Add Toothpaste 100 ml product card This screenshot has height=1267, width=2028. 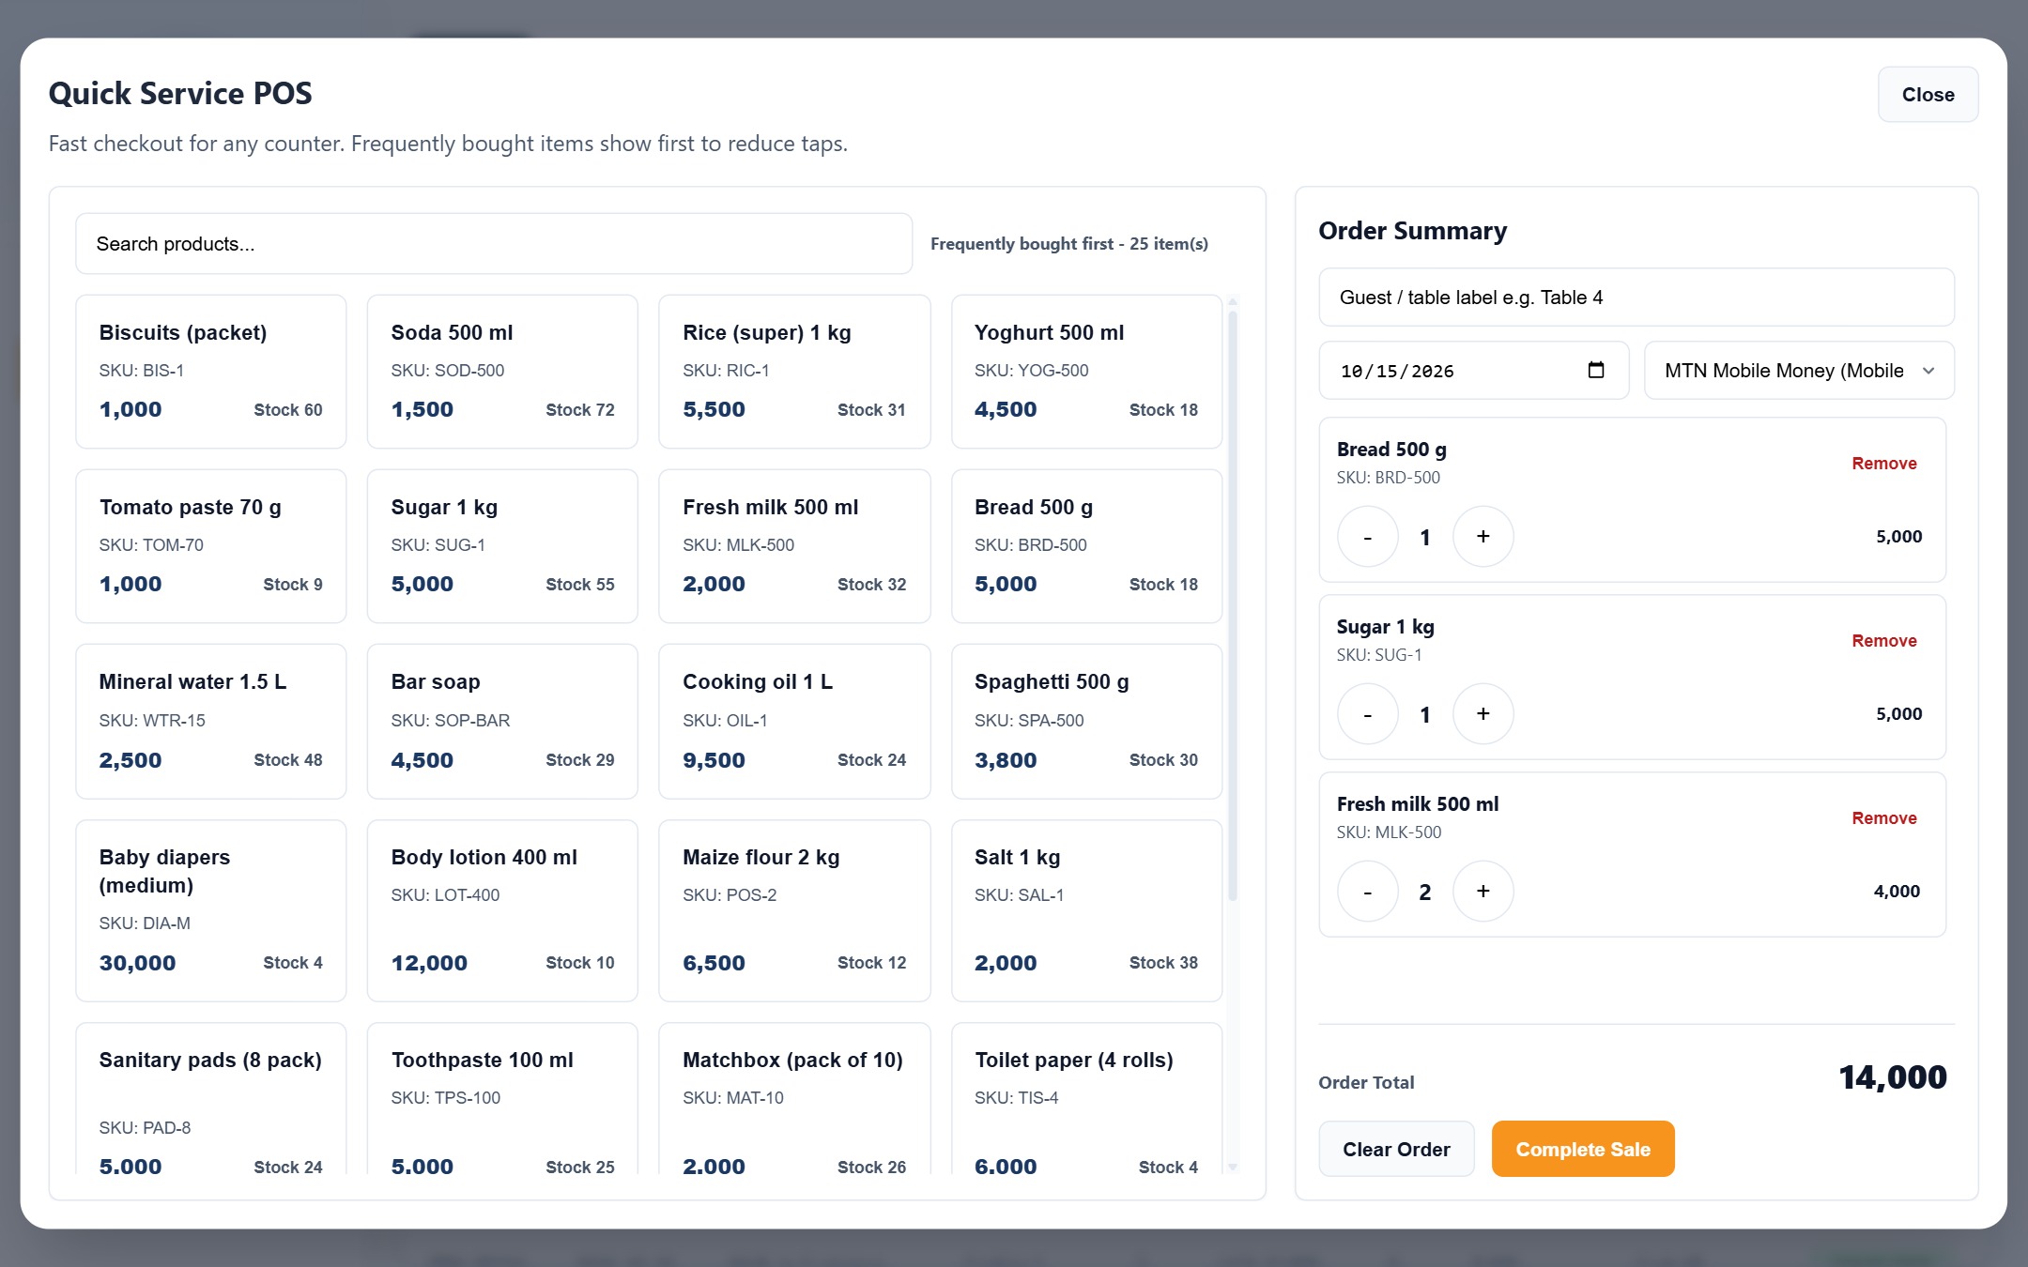pos(502,1098)
